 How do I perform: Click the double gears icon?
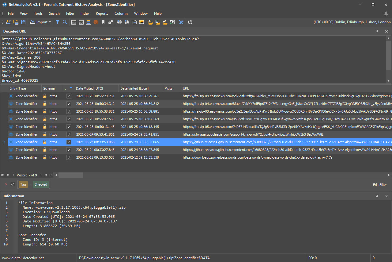[111, 22]
